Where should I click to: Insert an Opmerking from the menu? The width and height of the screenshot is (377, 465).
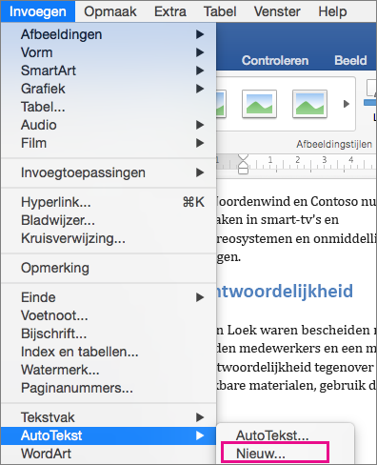(109, 268)
